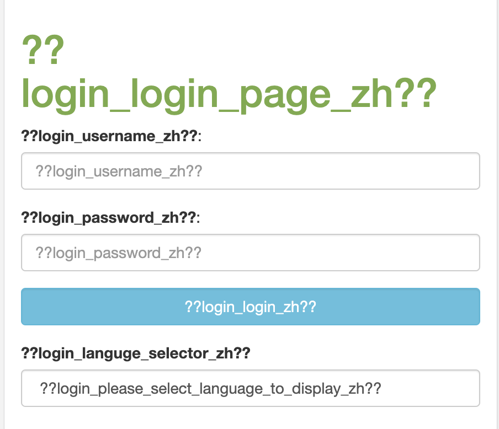Viewport: 499px width, 429px height.
Task: Submit credentials via the login_login_zh button
Action: coord(250,307)
